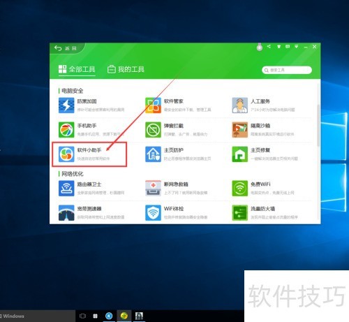This screenshot has width=349, height=322.
Task: Open the 人工服务 doctor icon
Action: tap(240, 105)
